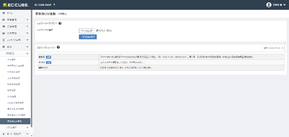This screenshot has width=289, height=137.
Task: Expand the コンテンツ管理 menu chevron
Action: tap(27, 40)
